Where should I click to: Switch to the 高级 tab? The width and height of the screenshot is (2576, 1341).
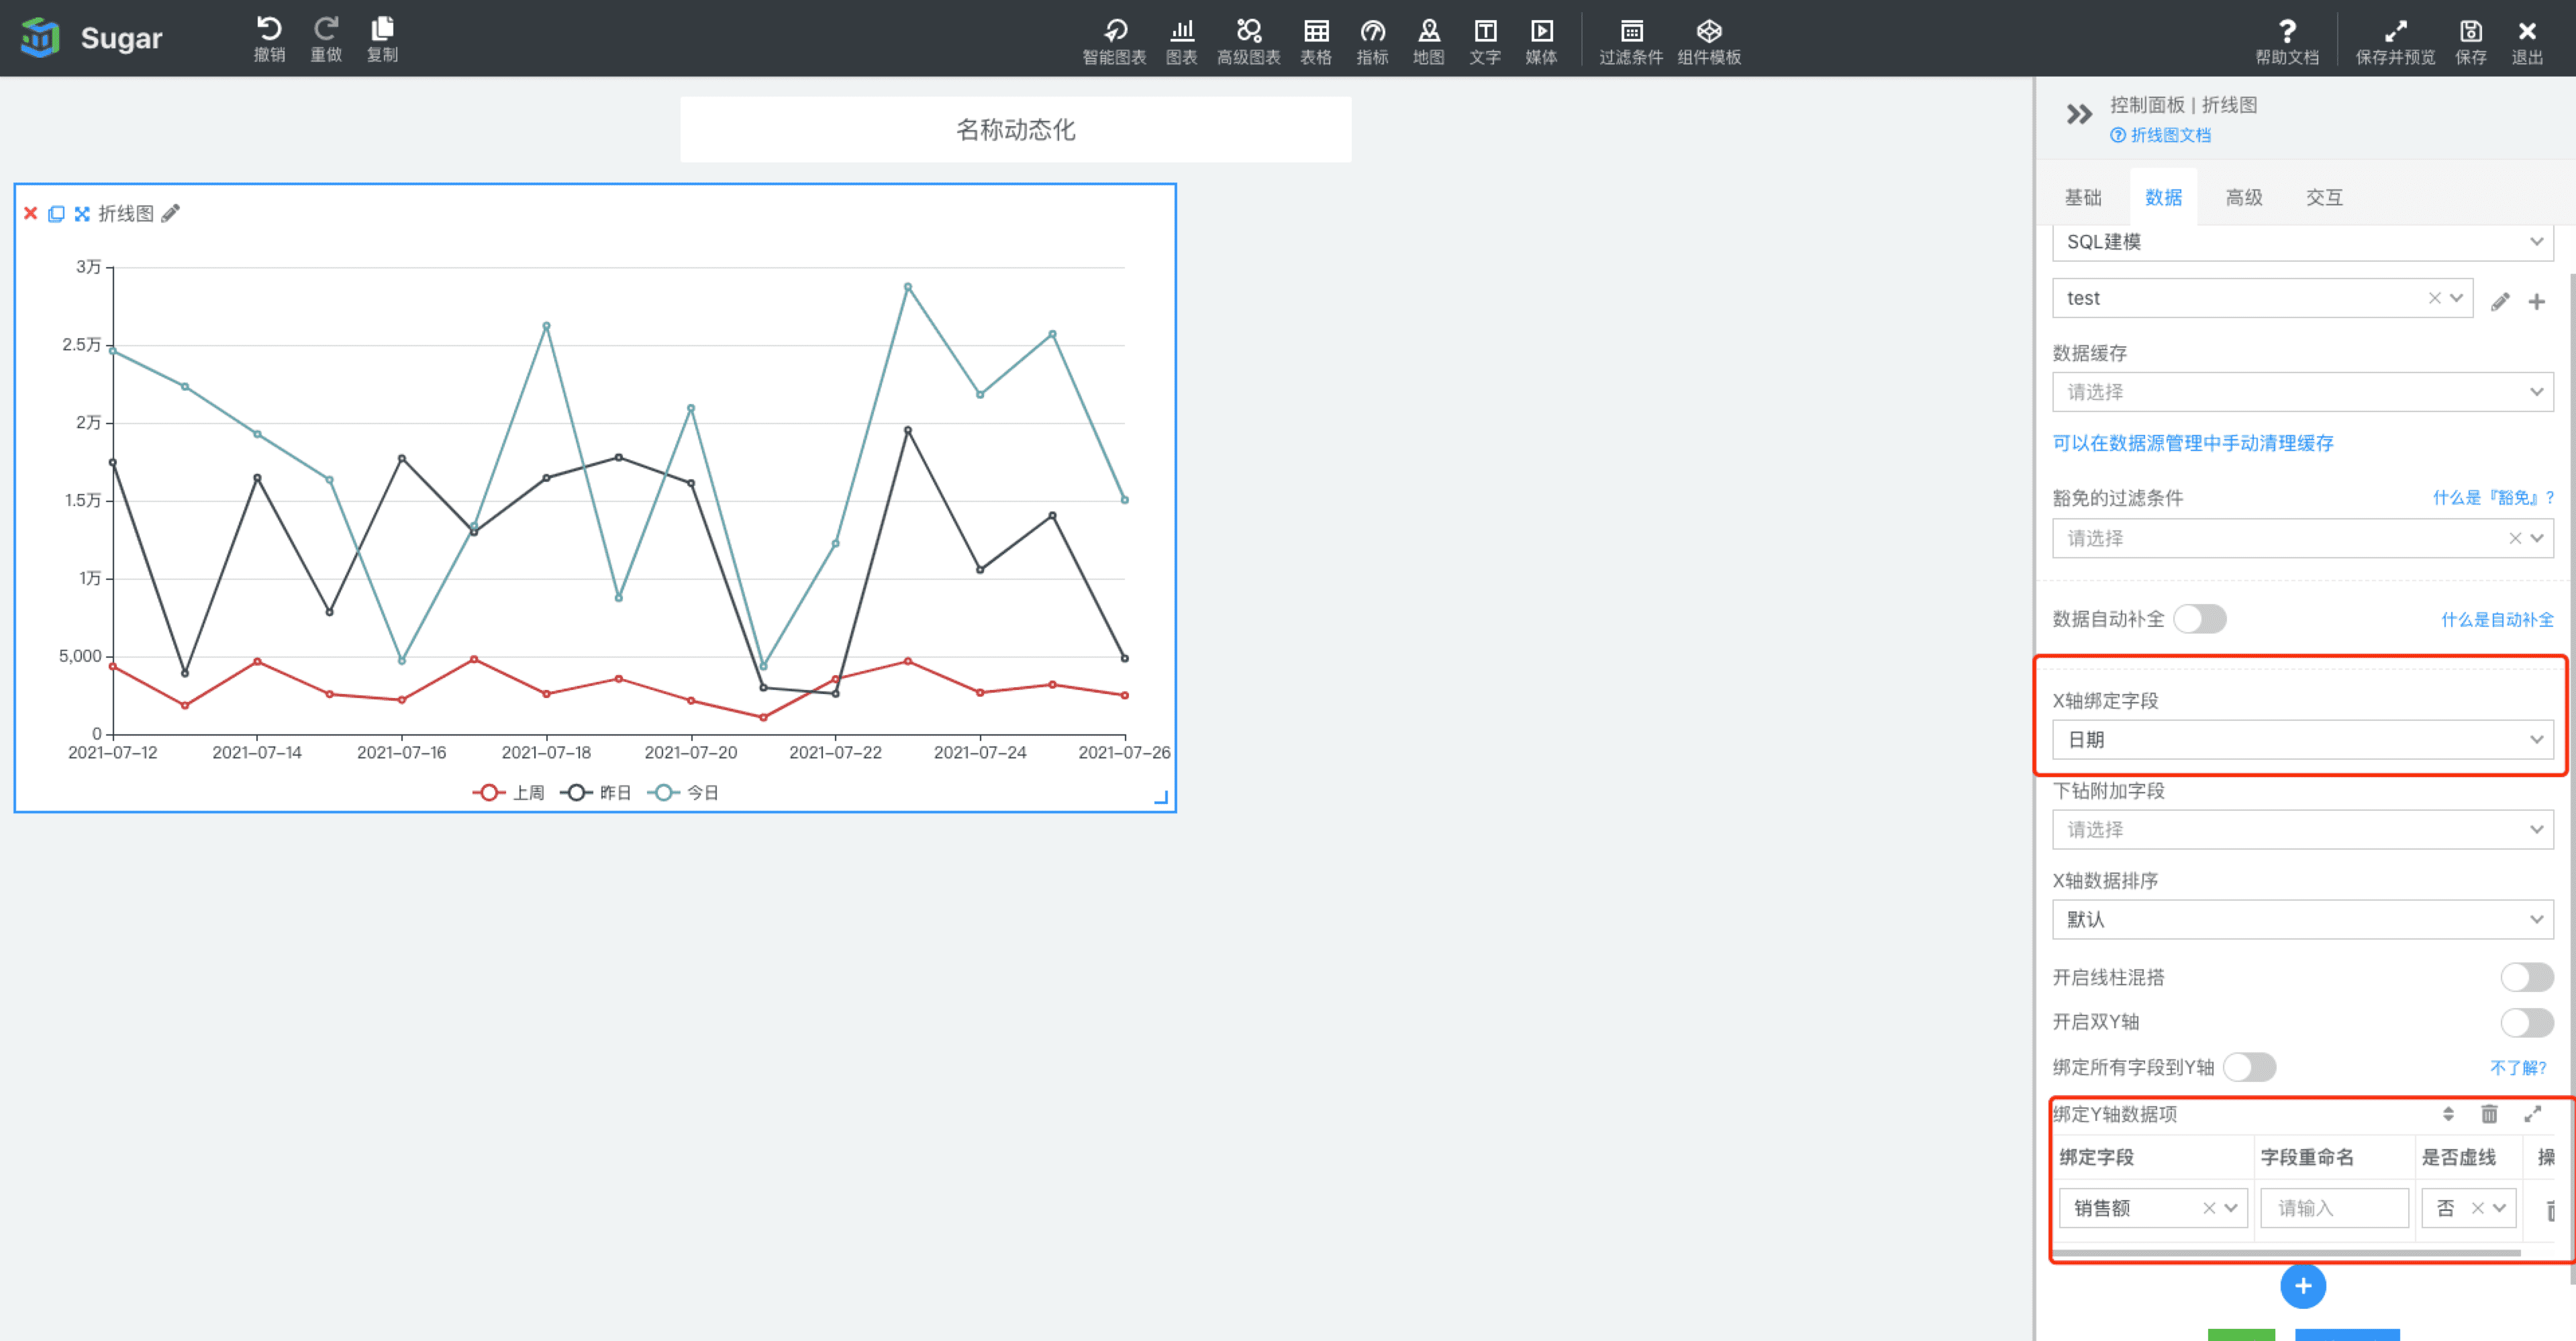point(2243,197)
